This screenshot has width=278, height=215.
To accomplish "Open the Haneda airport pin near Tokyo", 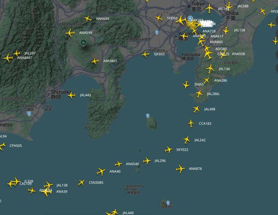I will tap(190, 19).
